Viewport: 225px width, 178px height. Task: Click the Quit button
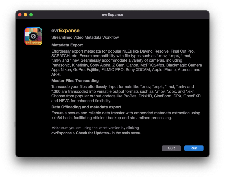pyautogui.click(x=171, y=148)
